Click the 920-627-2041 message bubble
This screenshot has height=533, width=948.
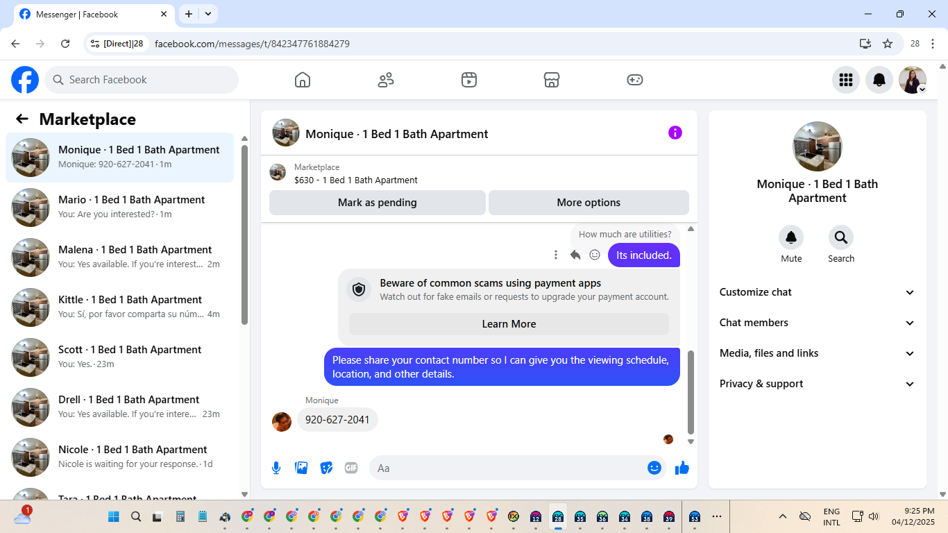[x=337, y=420]
